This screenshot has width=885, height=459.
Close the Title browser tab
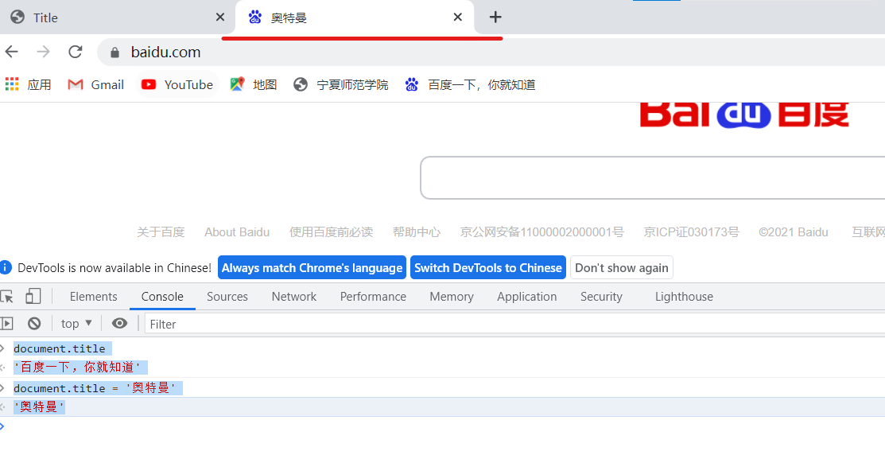[220, 18]
